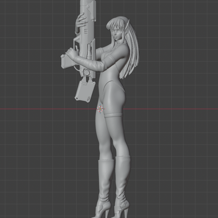Click the thigh strap band
The height and width of the screenshot is (218, 218).
coord(113,115)
